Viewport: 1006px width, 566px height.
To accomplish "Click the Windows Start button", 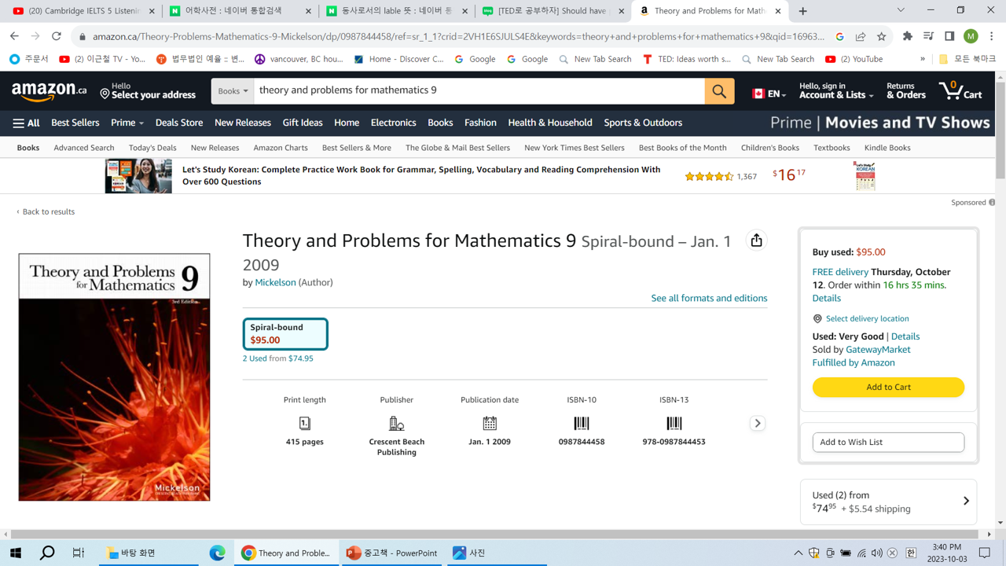I will [x=16, y=553].
